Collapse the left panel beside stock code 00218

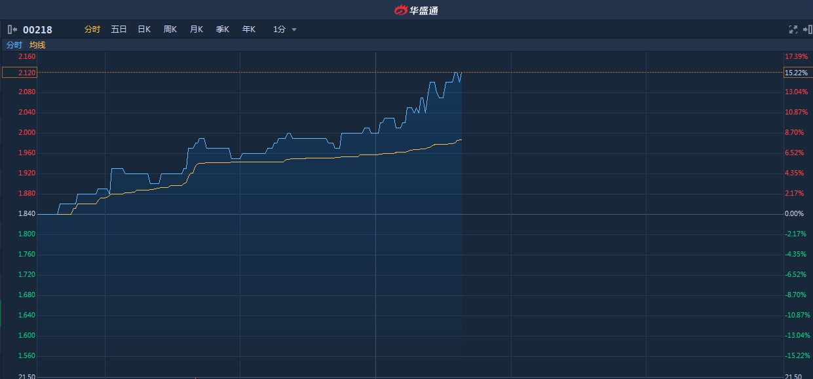point(12,29)
